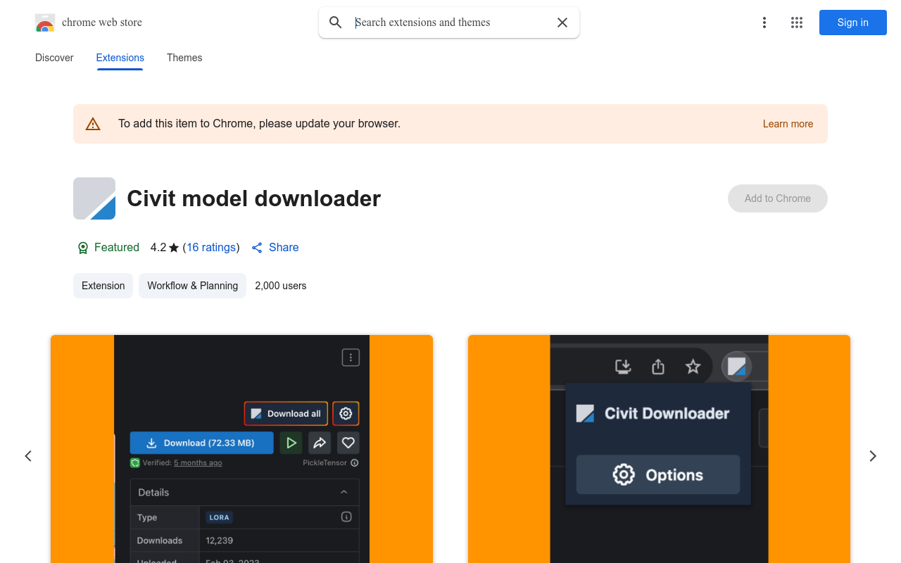The height and width of the screenshot is (563, 901).
Task: Click the Sign in button
Action: click(x=852, y=23)
